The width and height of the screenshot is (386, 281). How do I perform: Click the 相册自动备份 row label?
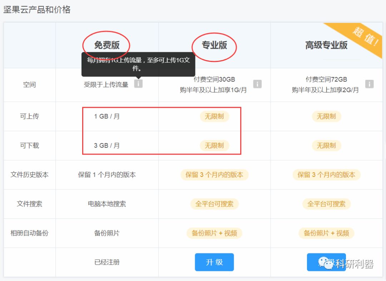[30, 233]
